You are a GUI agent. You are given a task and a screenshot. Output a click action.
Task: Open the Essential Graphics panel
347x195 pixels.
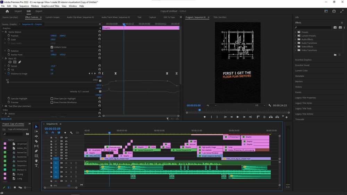tap(303, 60)
